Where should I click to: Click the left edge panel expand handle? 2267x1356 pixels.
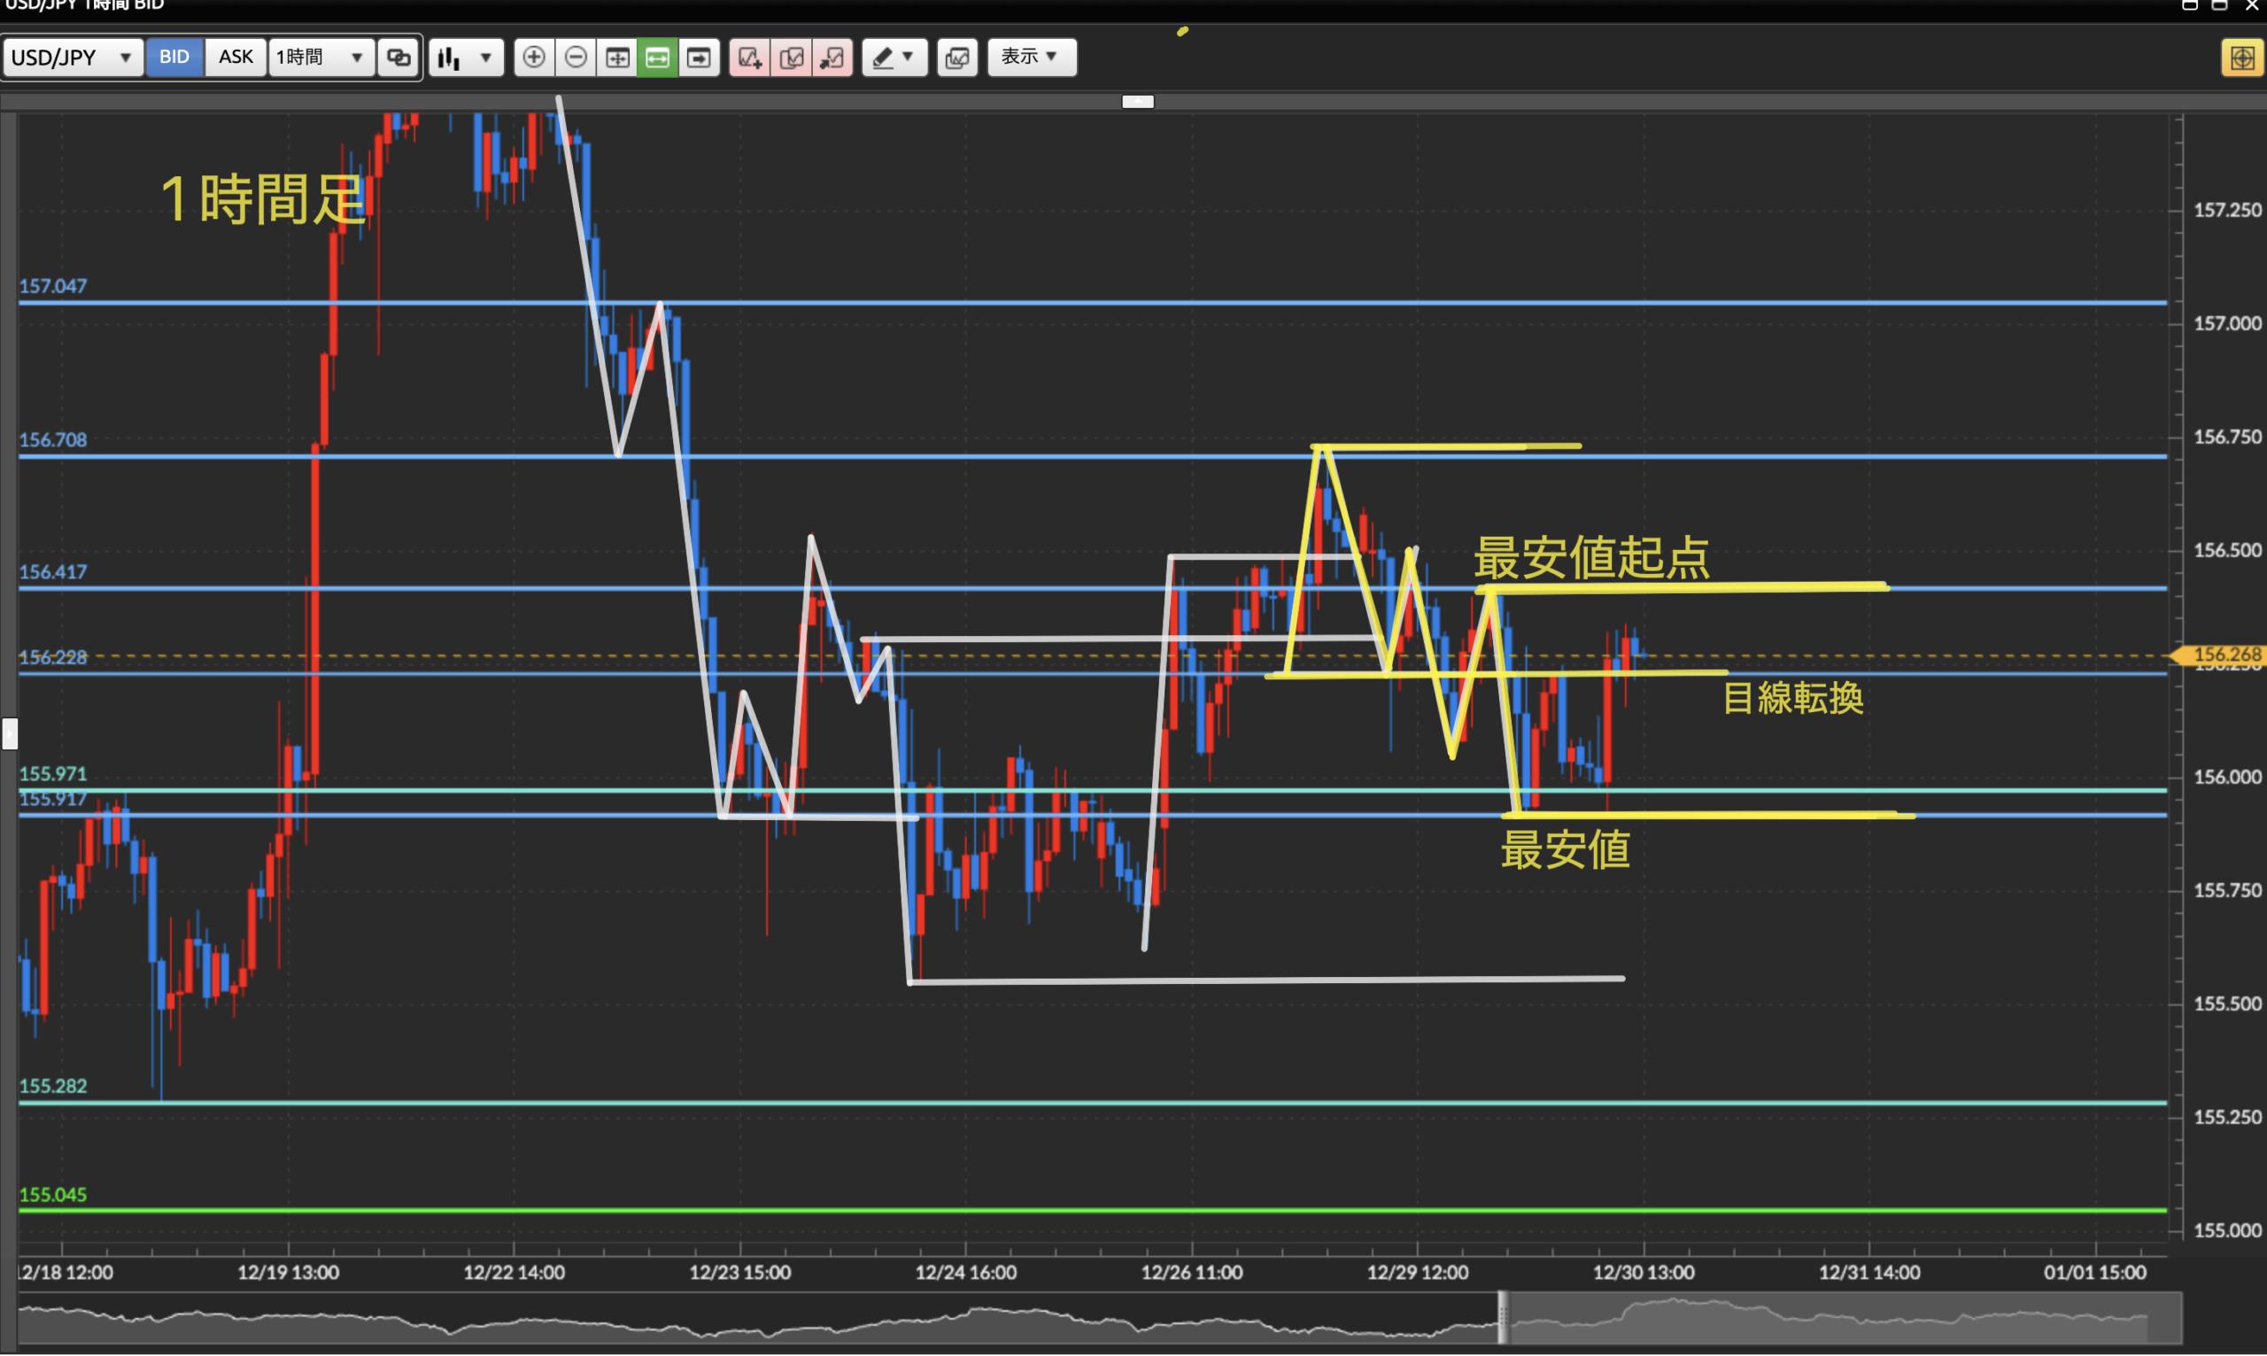point(10,732)
